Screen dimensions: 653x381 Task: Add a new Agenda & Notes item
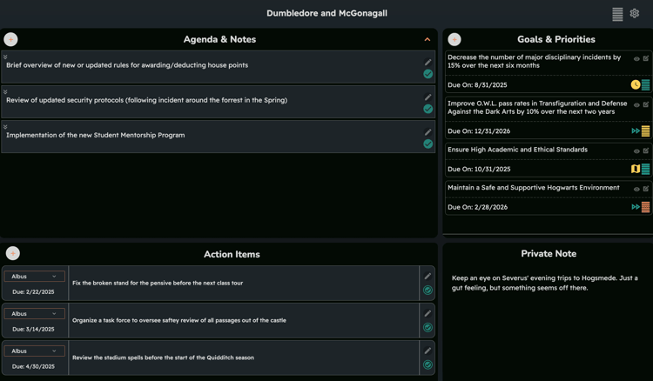point(10,39)
